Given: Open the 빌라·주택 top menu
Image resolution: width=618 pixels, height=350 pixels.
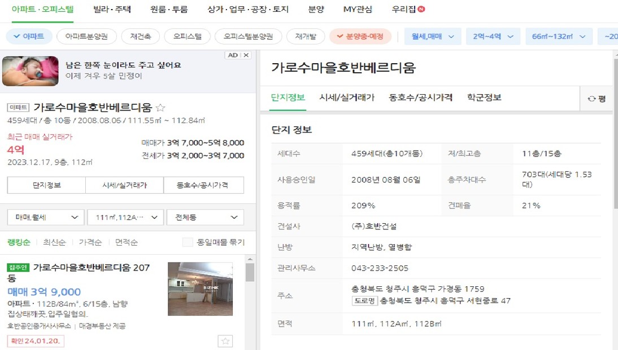Looking at the screenshot, I should (112, 9).
